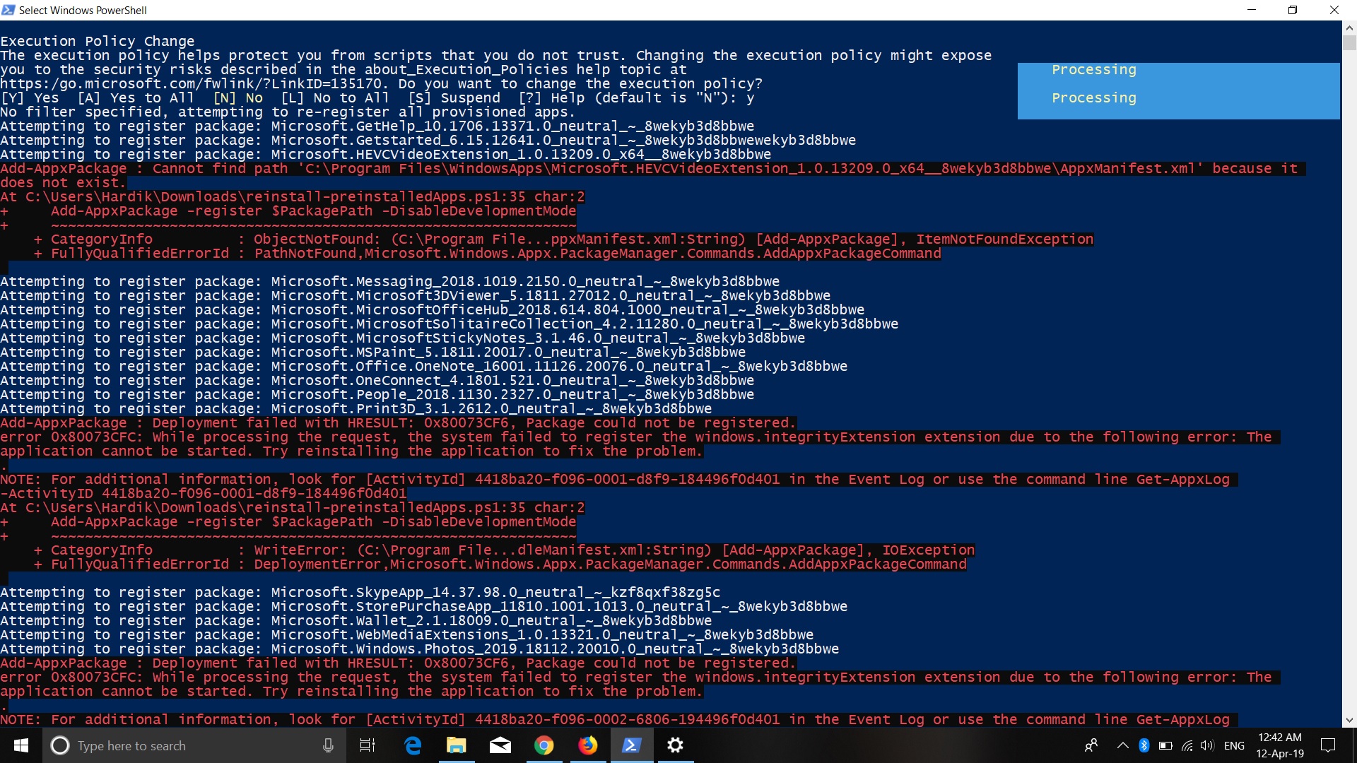Click the DeploymentError FullyQualifiedErrorId line
This screenshot has width=1357, height=763.
pos(500,564)
